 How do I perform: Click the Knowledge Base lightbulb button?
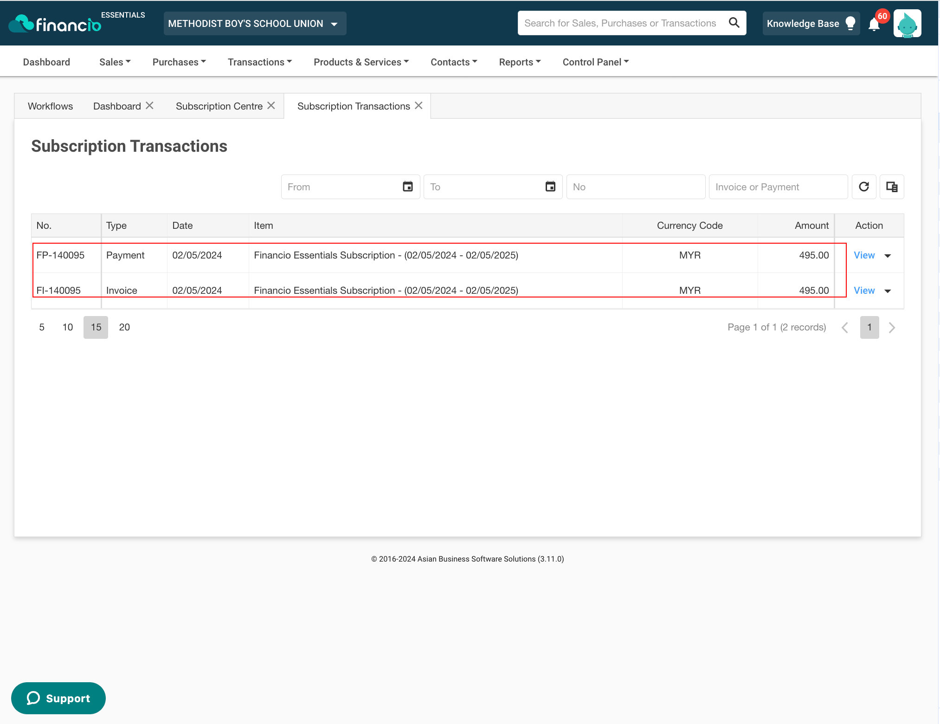(811, 23)
